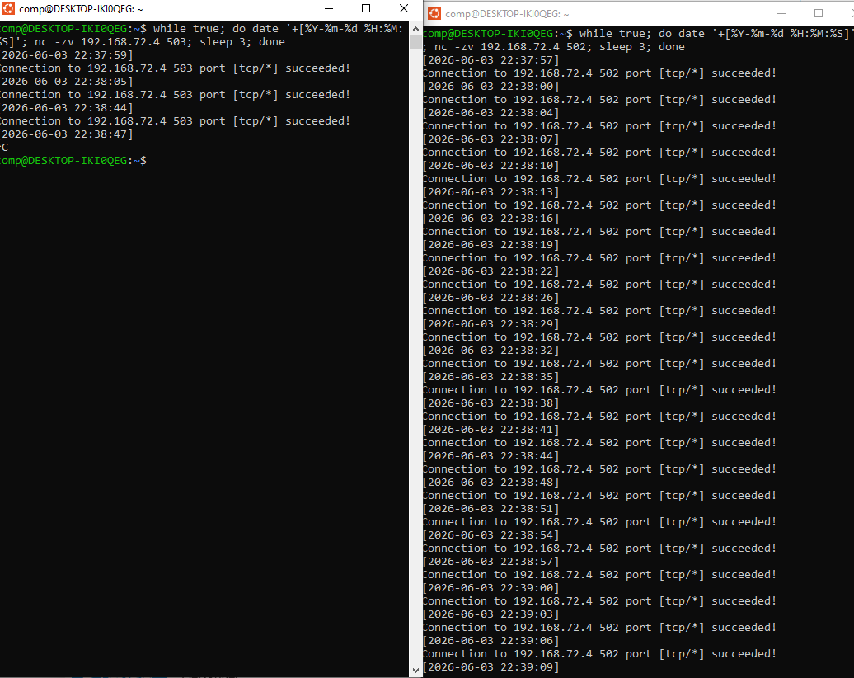Image resolution: width=854 pixels, height=678 pixels.
Task: Click timestamp 22:38:00 in right terminal
Action: pyautogui.click(x=491, y=86)
